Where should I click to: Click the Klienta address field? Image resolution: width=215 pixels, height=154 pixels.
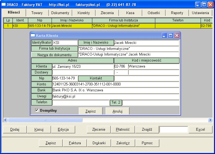pos(83,66)
